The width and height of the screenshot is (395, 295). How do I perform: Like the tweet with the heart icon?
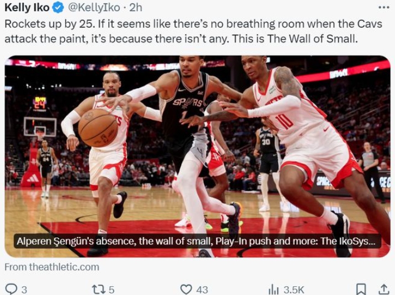(186, 288)
